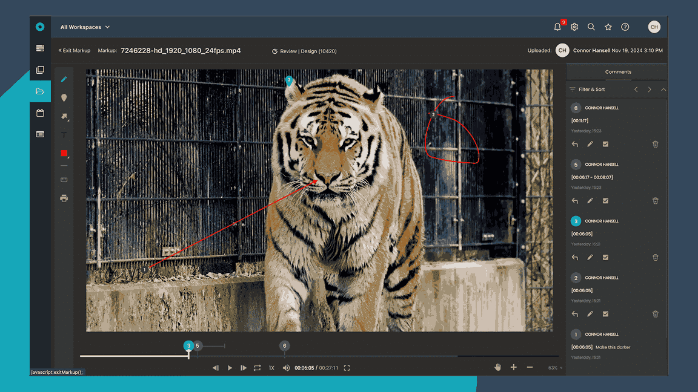This screenshot has width=698, height=392.
Task: Select the pin comment markup tool
Action: (x=64, y=97)
